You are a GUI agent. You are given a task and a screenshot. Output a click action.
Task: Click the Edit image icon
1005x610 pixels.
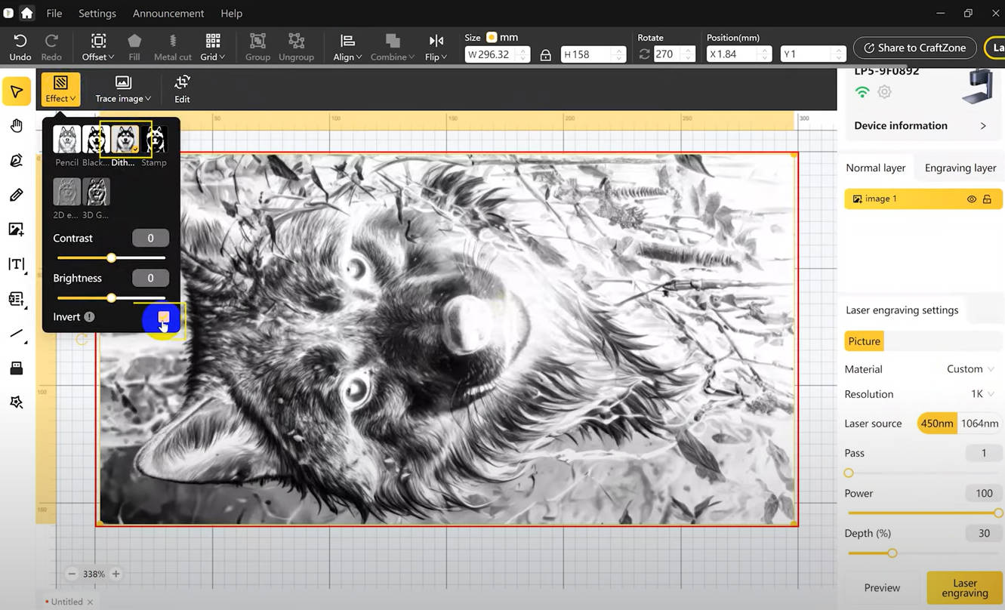tap(182, 83)
